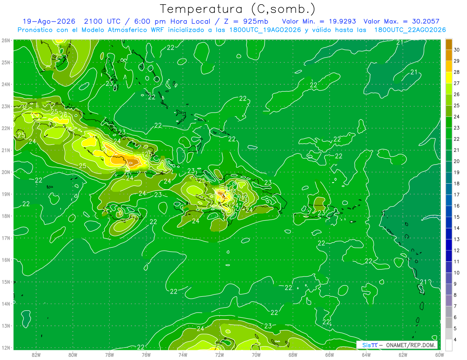467x360 pixels.
Task: Click the color scale label '26'
Action: [x=456, y=94]
